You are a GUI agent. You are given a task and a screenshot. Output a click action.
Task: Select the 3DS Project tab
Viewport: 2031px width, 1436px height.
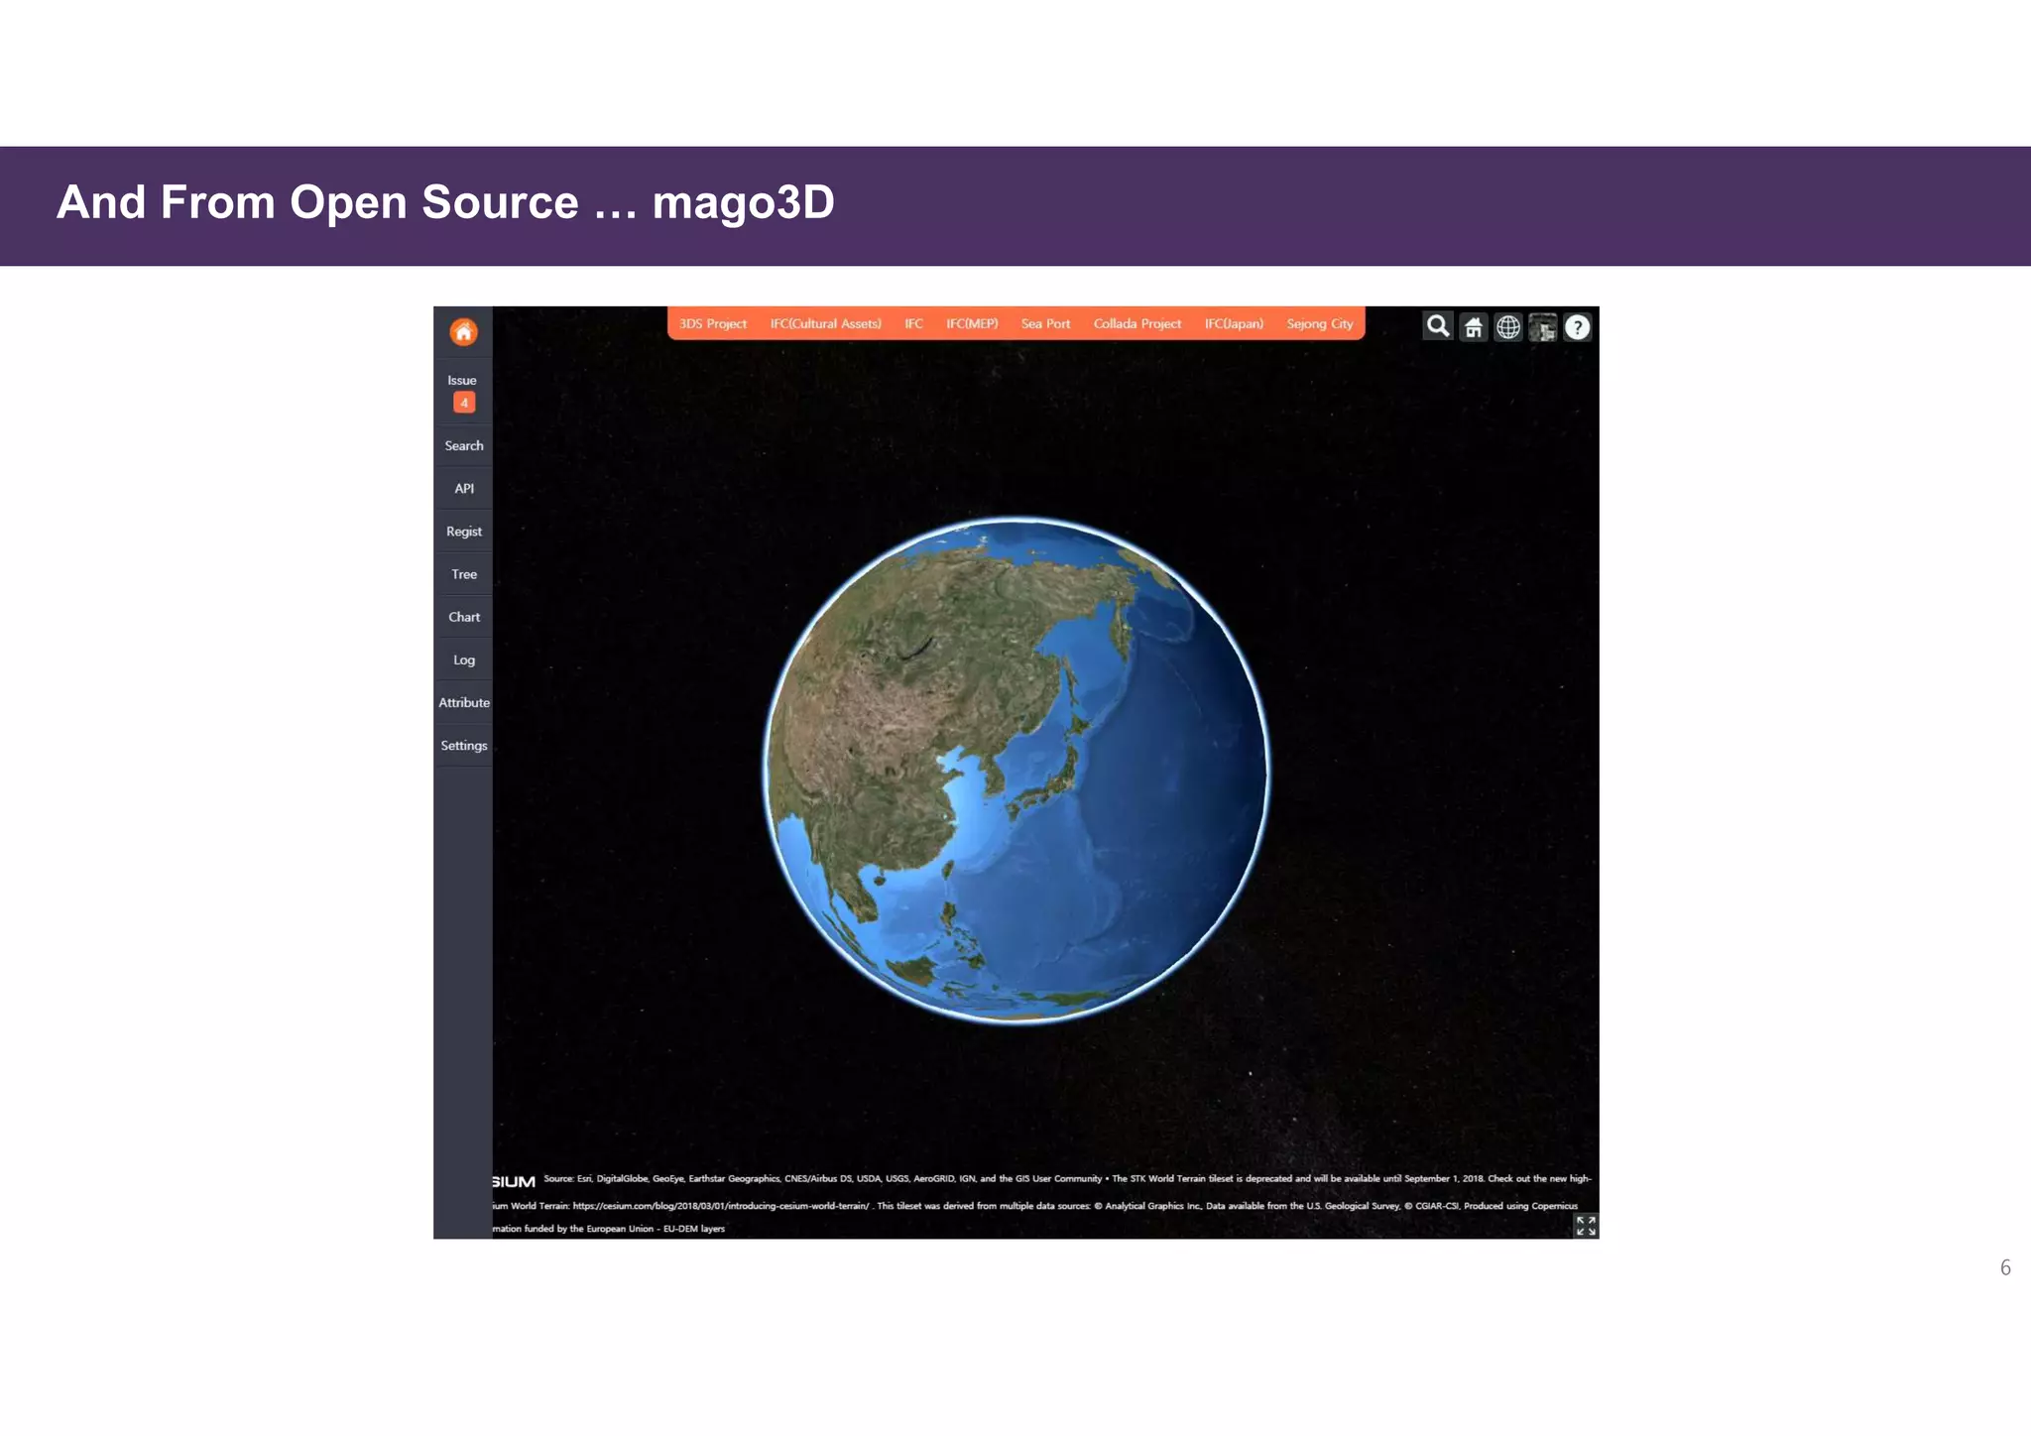[x=712, y=324]
